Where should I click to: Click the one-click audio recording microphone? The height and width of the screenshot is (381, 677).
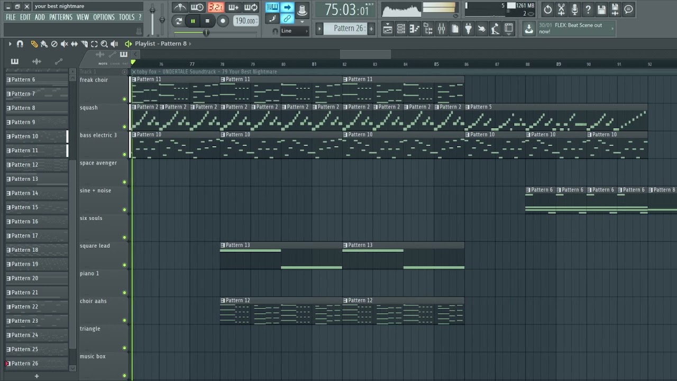(x=574, y=9)
